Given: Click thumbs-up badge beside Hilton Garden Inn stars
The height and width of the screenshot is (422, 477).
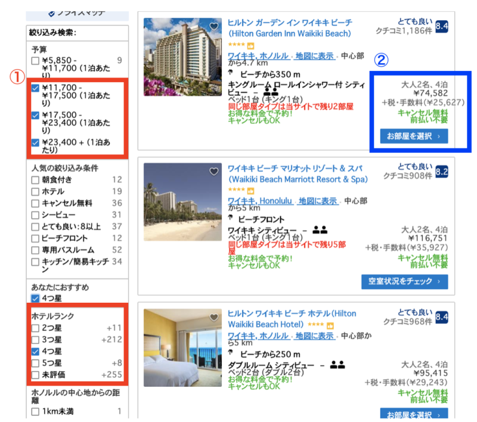Looking at the screenshot, I should 250,46.
